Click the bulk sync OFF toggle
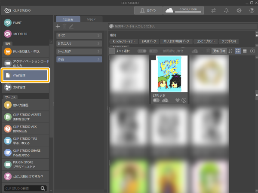This screenshot has height=193, width=258. click(153, 51)
